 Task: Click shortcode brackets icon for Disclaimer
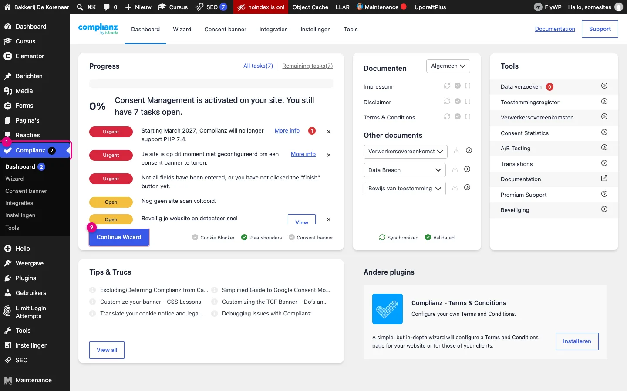click(468, 101)
